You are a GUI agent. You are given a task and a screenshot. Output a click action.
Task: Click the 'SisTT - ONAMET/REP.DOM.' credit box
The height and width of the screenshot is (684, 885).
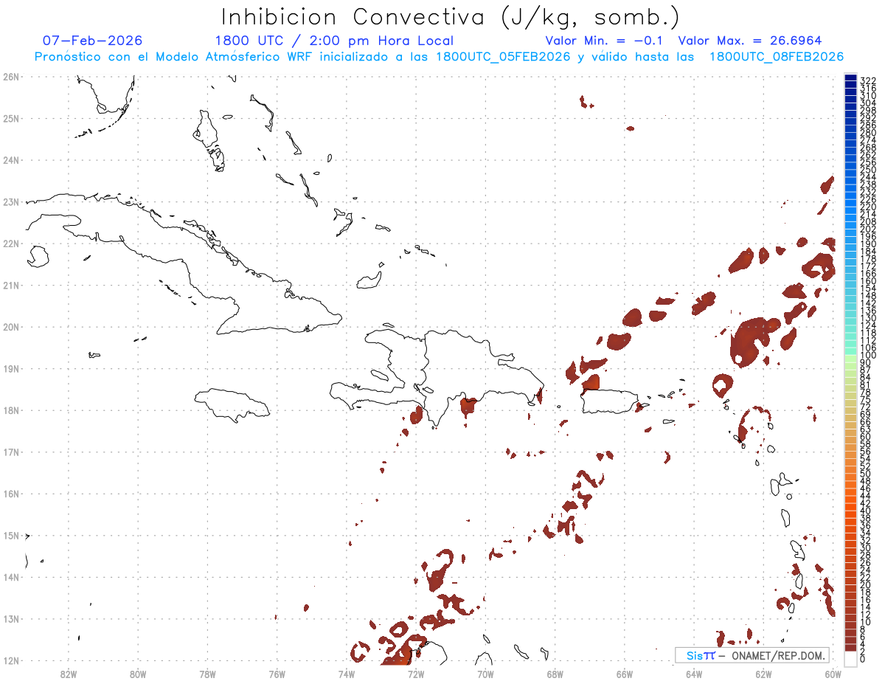click(x=752, y=655)
